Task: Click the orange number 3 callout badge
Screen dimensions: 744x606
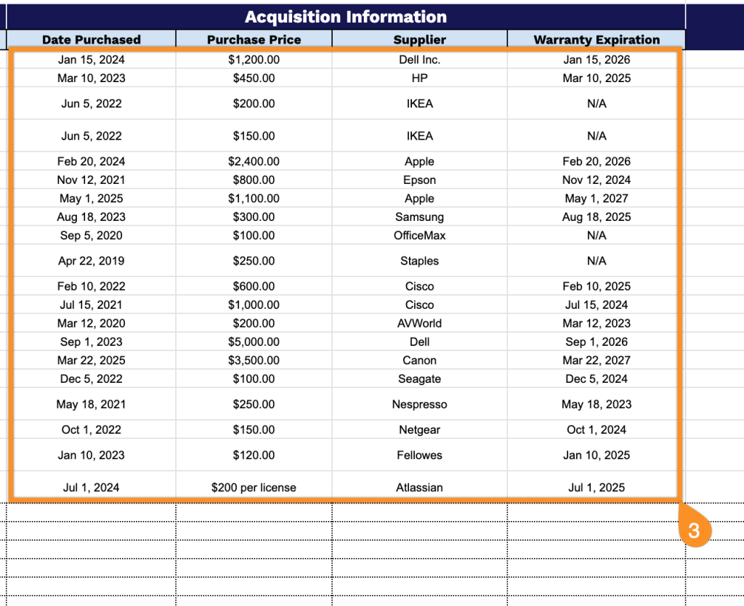Action: pyautogui.click(x=694, y=530)
